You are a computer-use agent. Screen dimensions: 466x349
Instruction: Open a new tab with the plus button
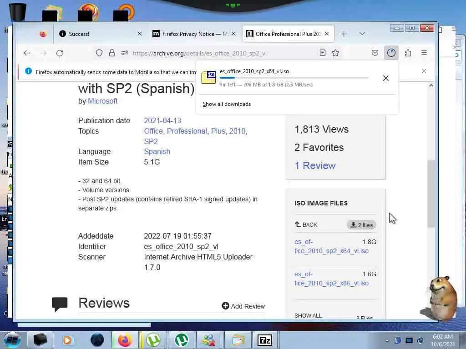344,34
